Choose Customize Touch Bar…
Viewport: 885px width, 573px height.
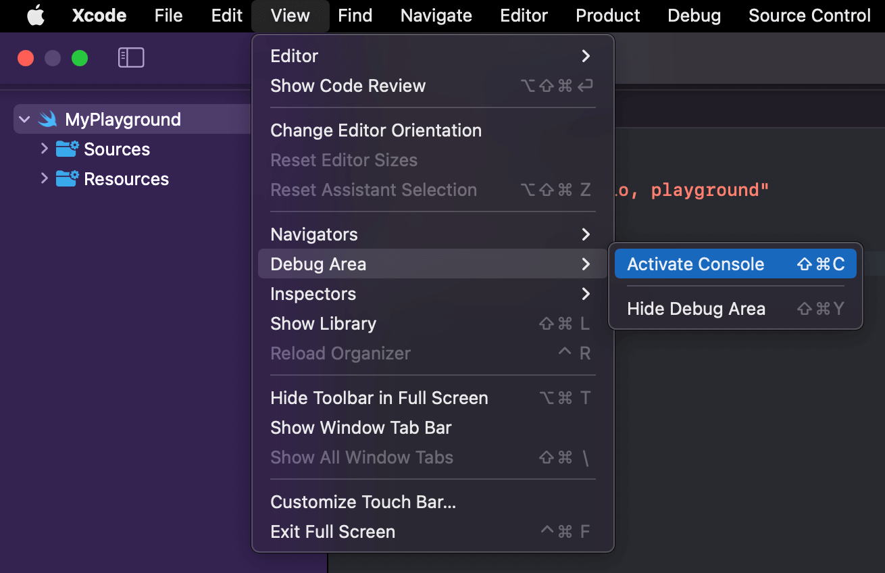[x=432, y=502]
